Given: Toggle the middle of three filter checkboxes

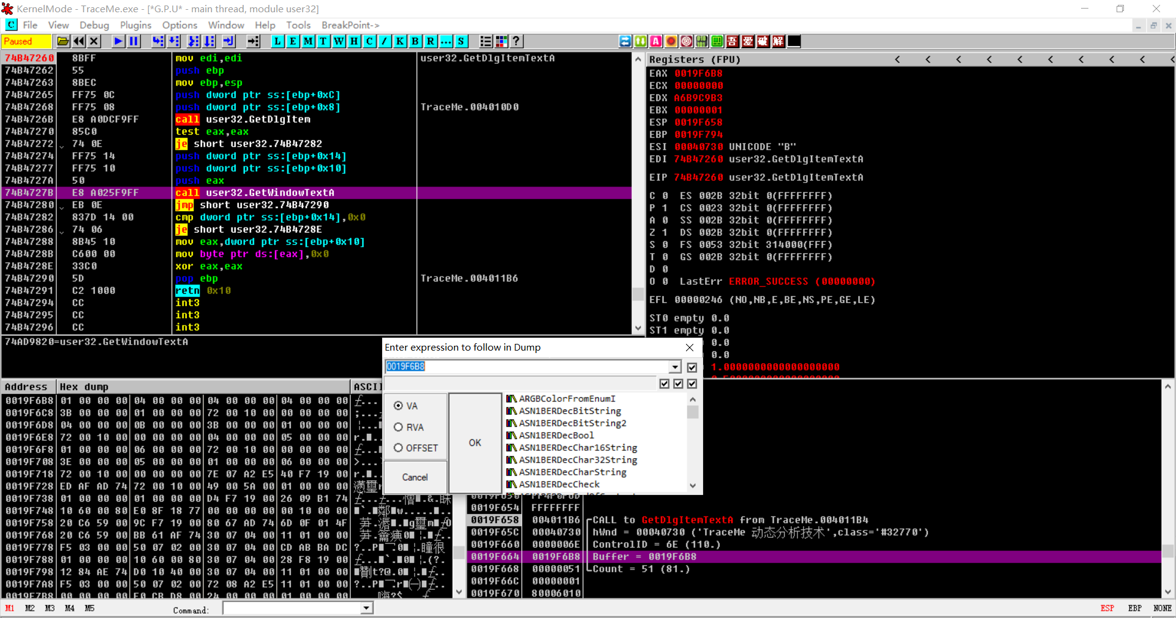Looking at the screenshot, I should [x=678, y=384].
